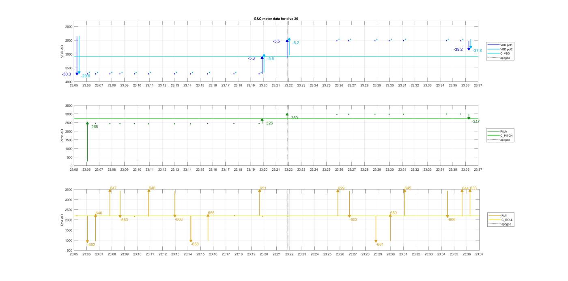
Task: Click the dotted apogee line in the VBD plot
Action: tap(287, 51)
